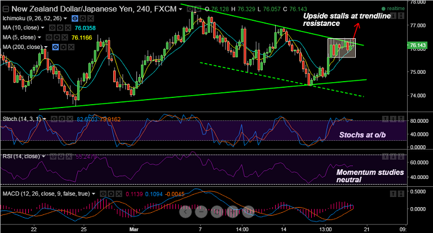Toggle MACD indicator visibility eye
This screenshot has height=233, width=433.
pos(103,194)
